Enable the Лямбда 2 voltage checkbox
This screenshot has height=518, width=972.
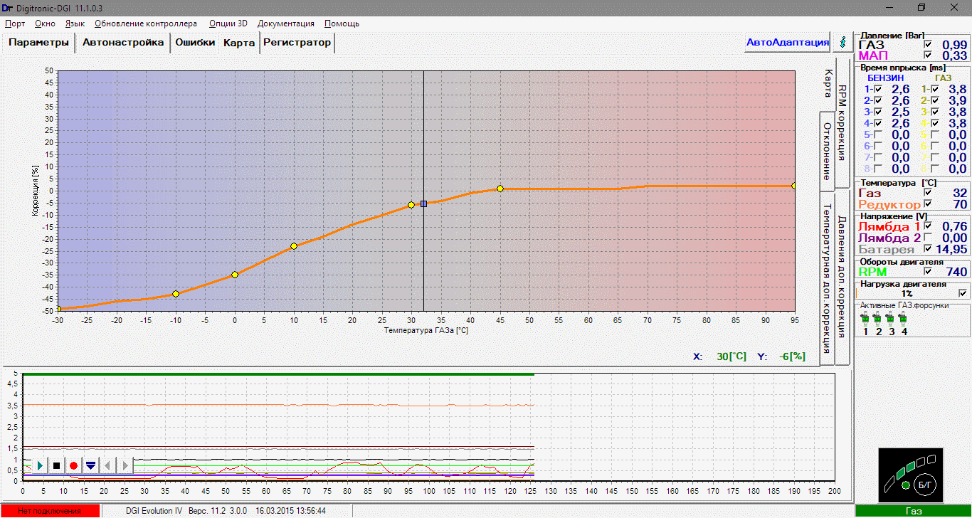(x=927, y=238)
